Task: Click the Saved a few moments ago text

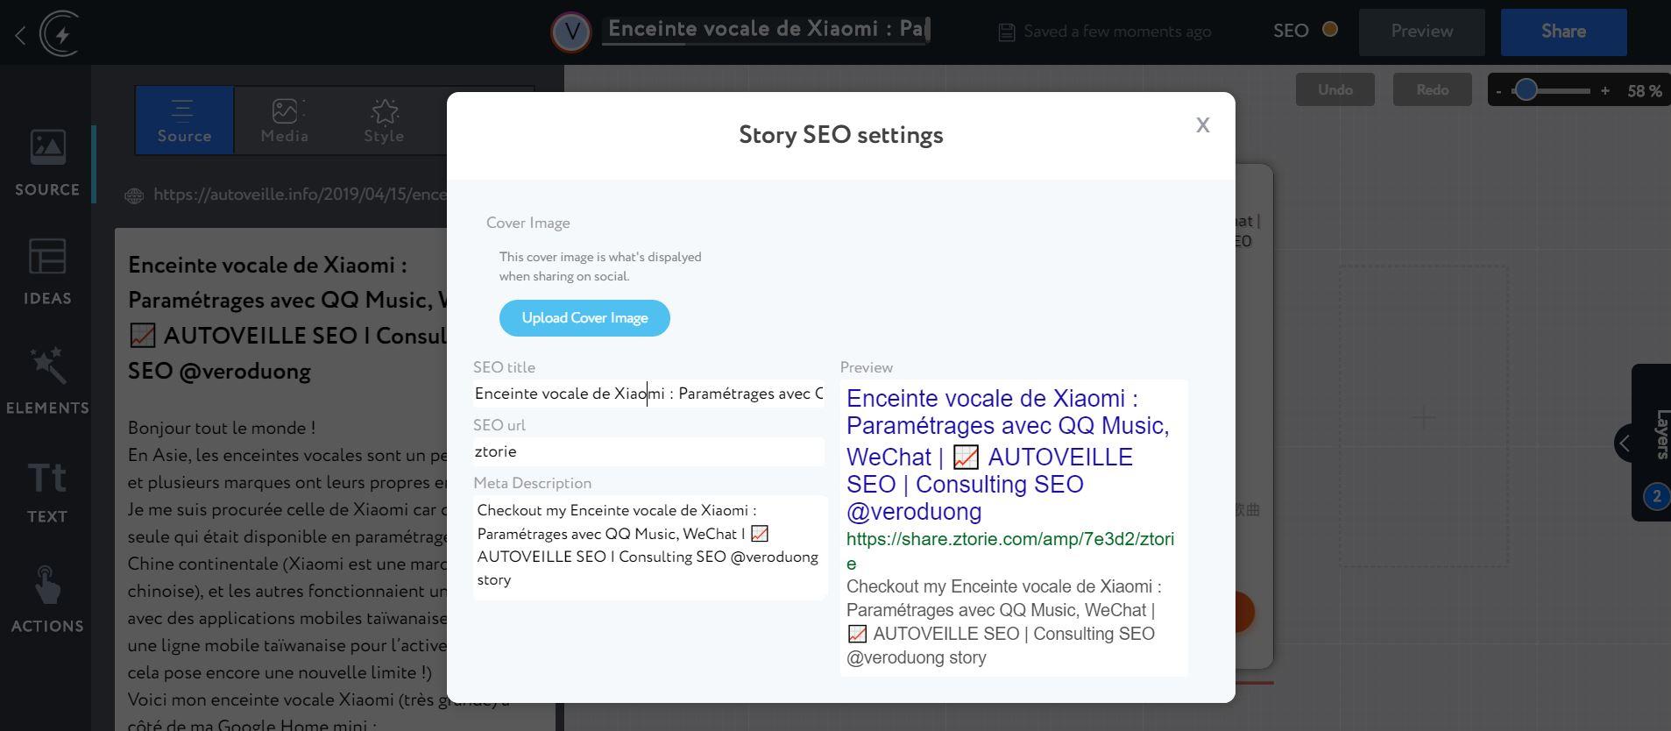Action: coord(1117,32)
